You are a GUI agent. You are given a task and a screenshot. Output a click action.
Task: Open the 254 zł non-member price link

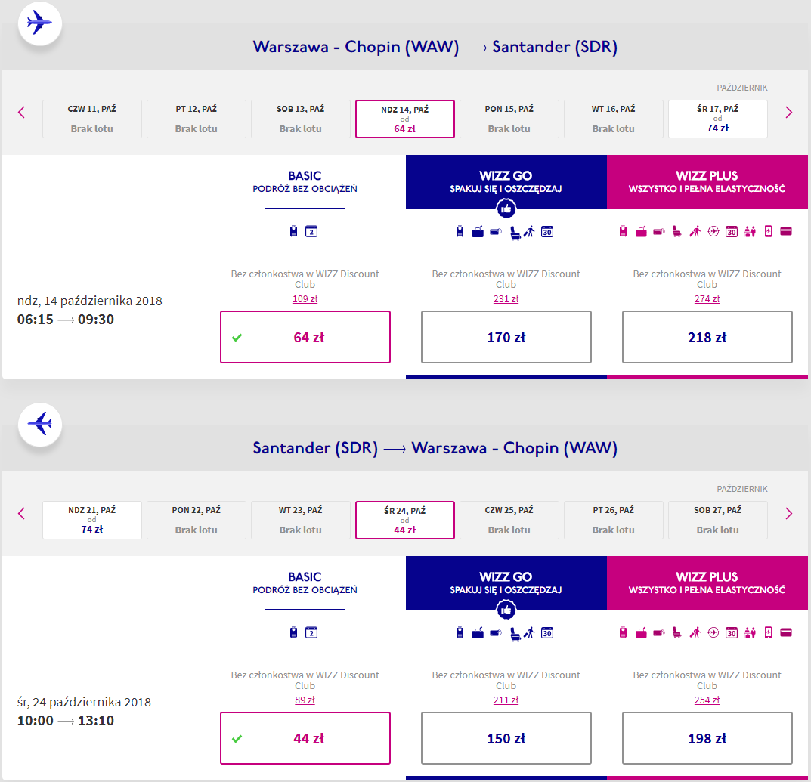(x=707, y=700)
